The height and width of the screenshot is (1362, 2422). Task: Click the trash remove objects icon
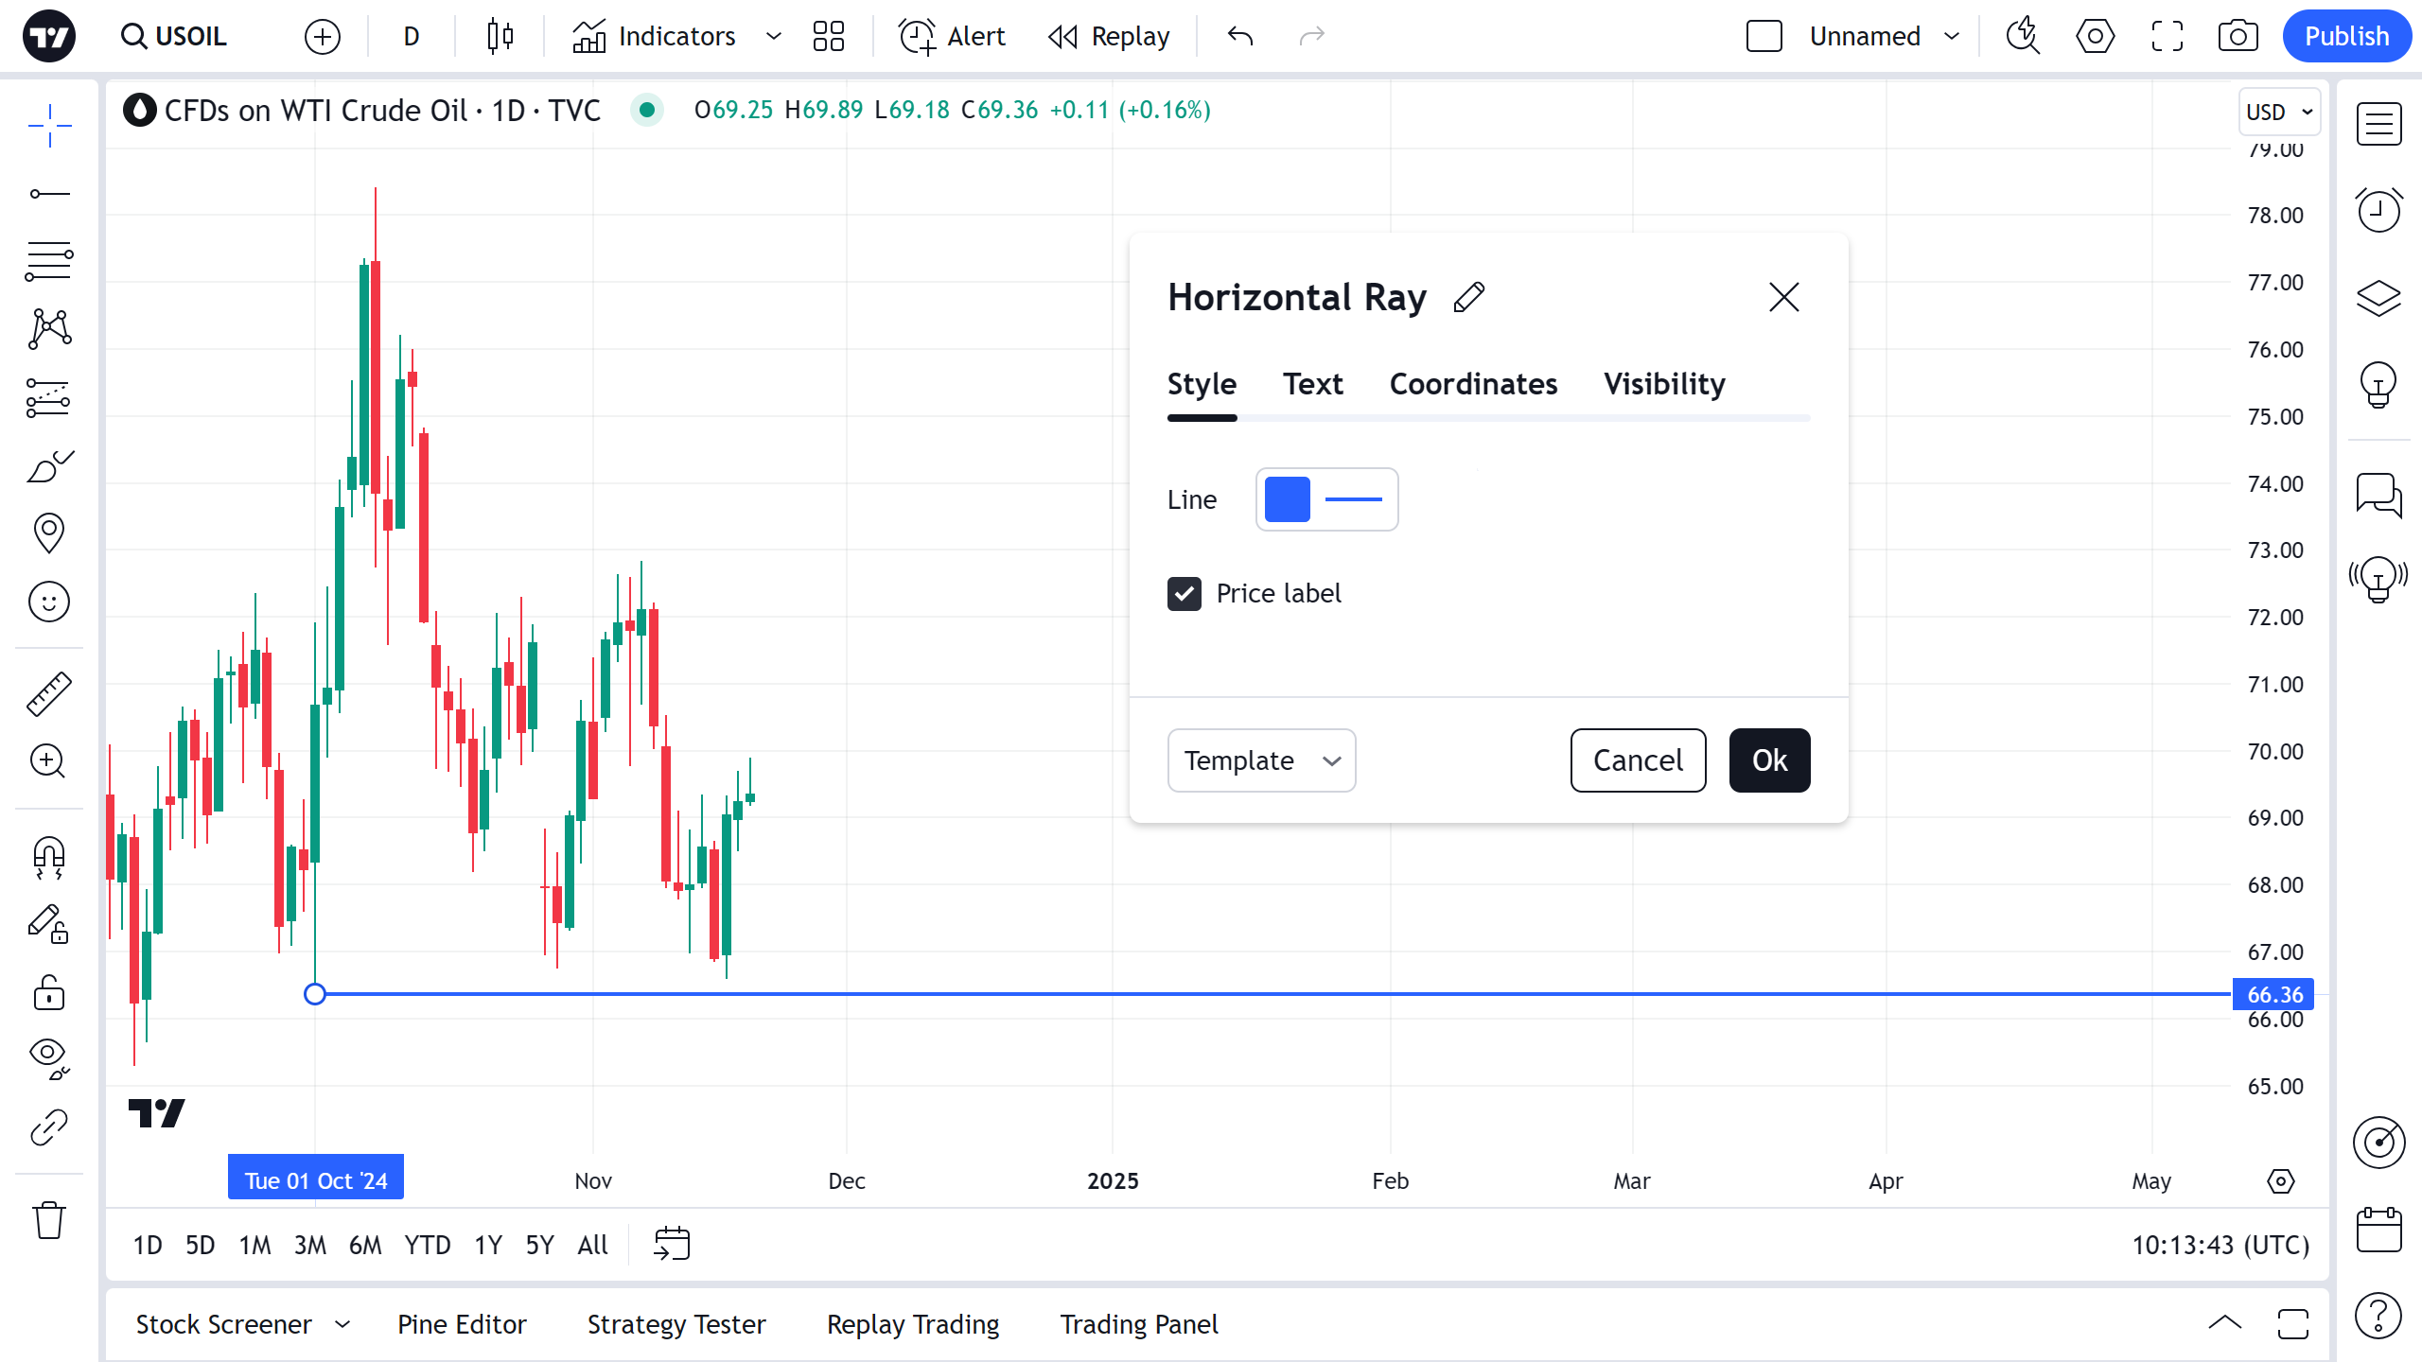(48, 1220)
